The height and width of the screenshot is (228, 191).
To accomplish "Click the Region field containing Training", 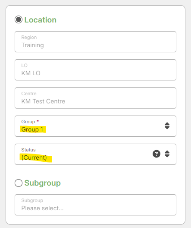I will [x=96, y=42].
